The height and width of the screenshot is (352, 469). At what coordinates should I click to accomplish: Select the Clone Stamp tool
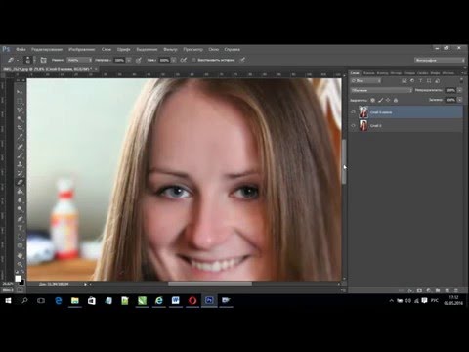20,164
